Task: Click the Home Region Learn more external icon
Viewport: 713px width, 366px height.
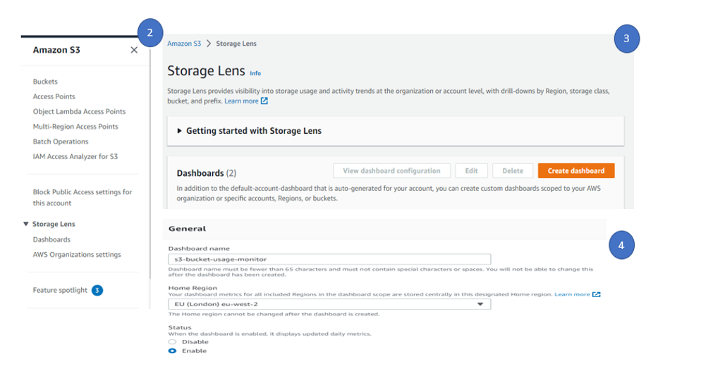Action: click(597, 294)
